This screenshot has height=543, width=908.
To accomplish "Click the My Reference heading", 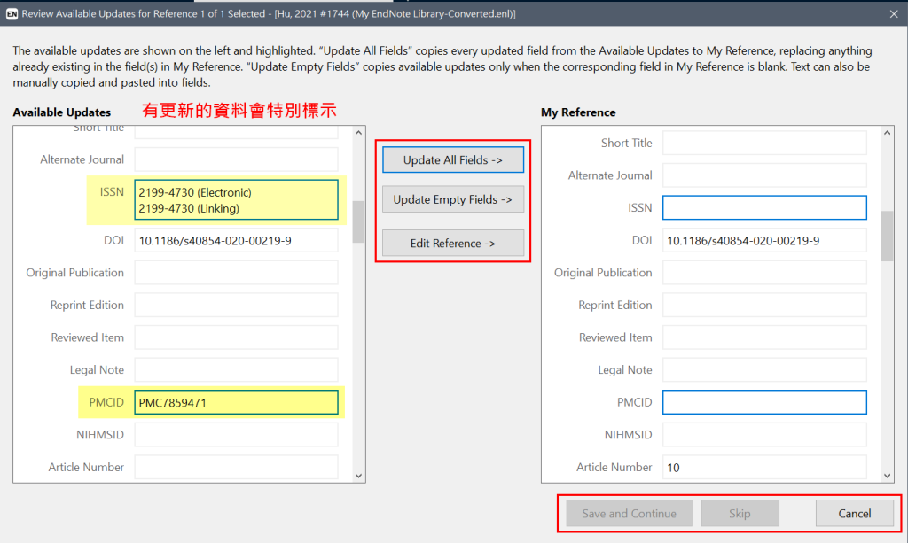I will pyautogui.click(x=578, y=112).
